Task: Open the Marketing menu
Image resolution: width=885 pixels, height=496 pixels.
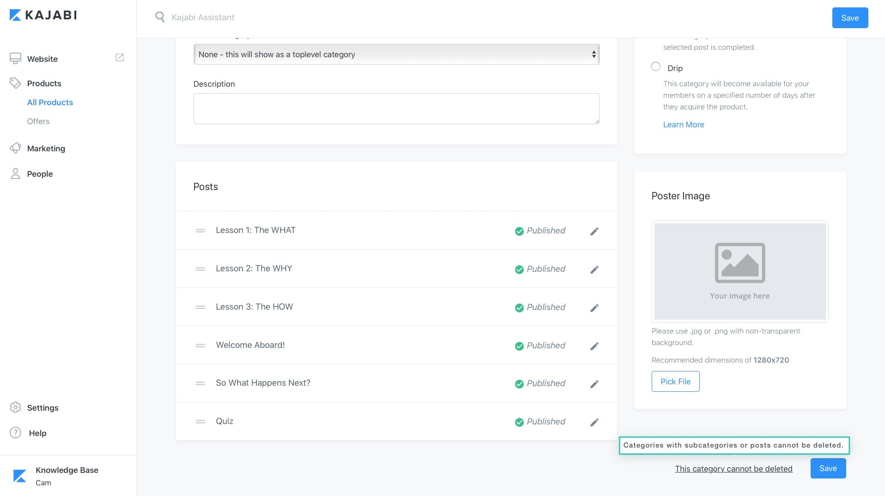Action: [x=46, y=149]
